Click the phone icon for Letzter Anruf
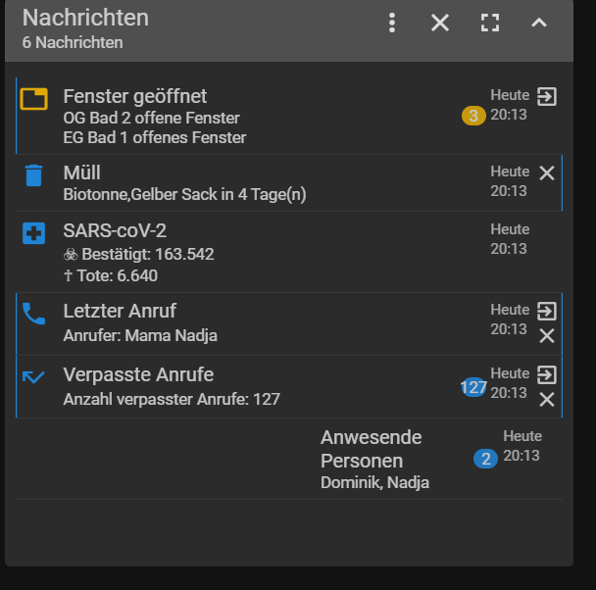The image size is (596, 590). [x=34, y=313]
